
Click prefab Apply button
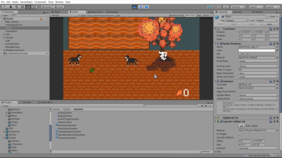(x=269, y=24)
